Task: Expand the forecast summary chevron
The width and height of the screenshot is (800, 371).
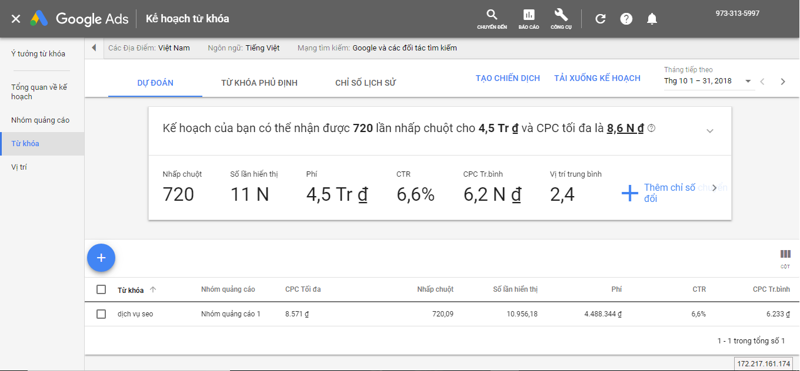Action: pos(709,130)
